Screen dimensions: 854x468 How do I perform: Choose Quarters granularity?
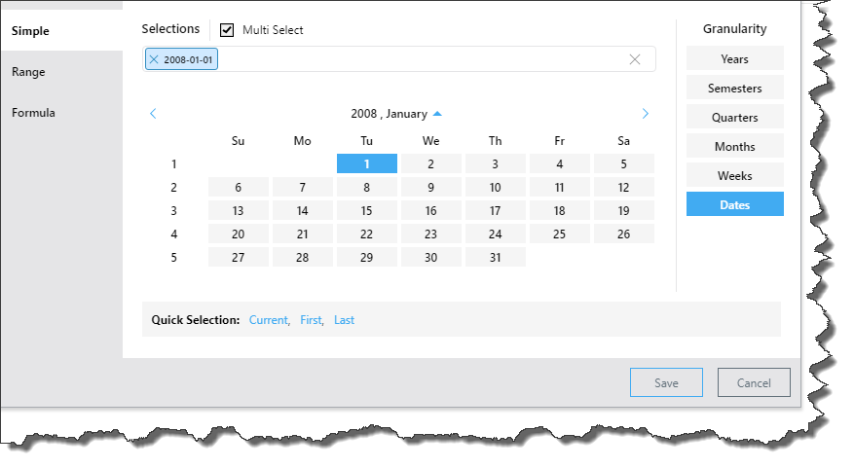tap(734, 118)
